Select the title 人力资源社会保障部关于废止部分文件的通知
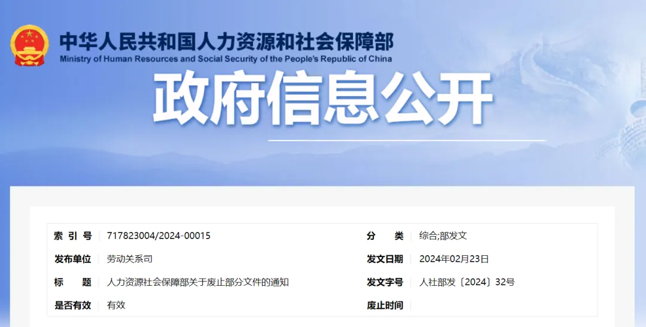This screenshot has height=327, width=646. [x=198, y=282]
